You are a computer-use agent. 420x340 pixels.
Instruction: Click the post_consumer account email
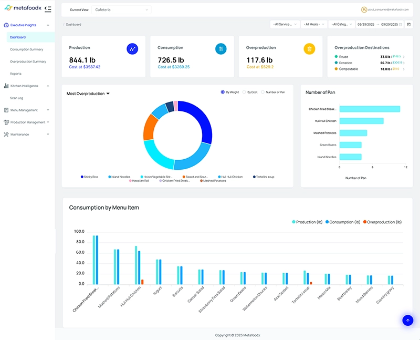click(x=388, y=9)
